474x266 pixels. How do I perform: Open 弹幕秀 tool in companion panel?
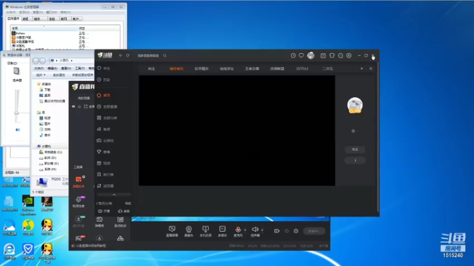[100, 222]
